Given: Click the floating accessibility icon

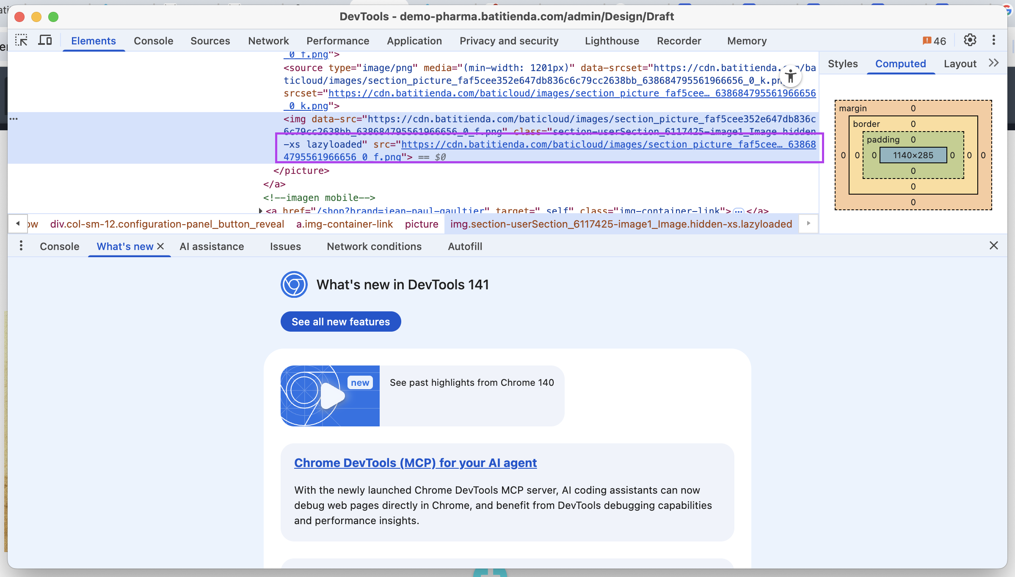Looking at the screenshot, I should 790,77.
